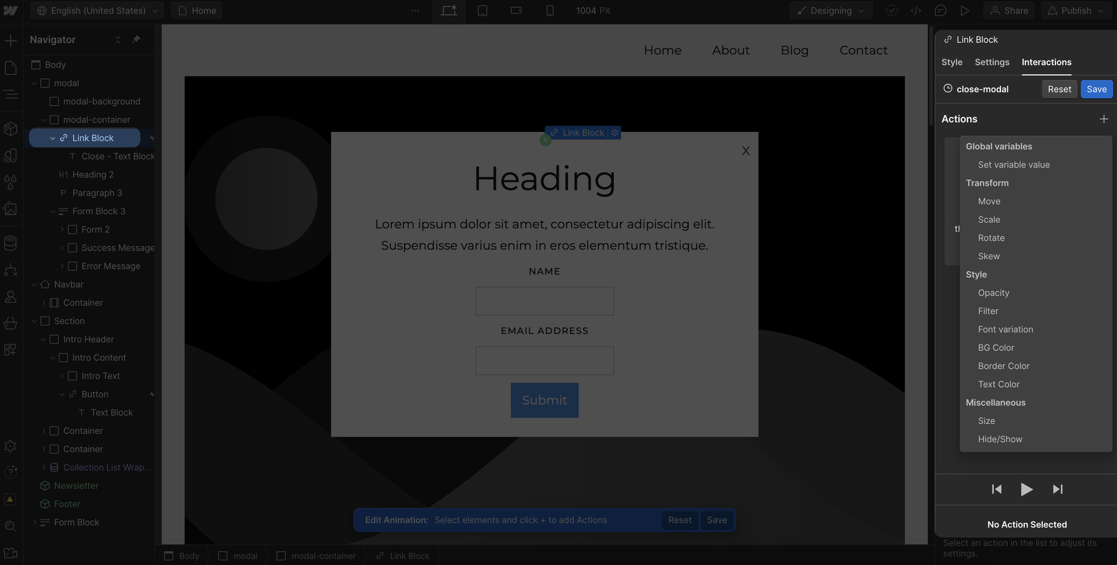The image size is (1117, 565).
Task: Switch to the Style tab
Action: click(952, 62)
